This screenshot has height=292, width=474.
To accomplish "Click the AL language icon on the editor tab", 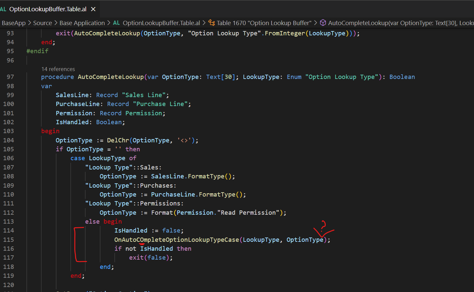I will point(4,9).
